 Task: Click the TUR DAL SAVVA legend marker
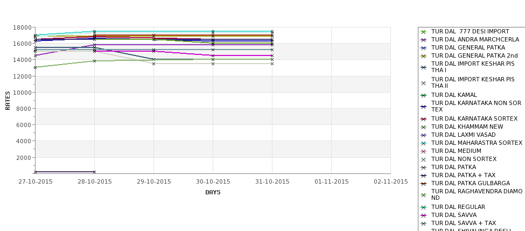point(424,215)
